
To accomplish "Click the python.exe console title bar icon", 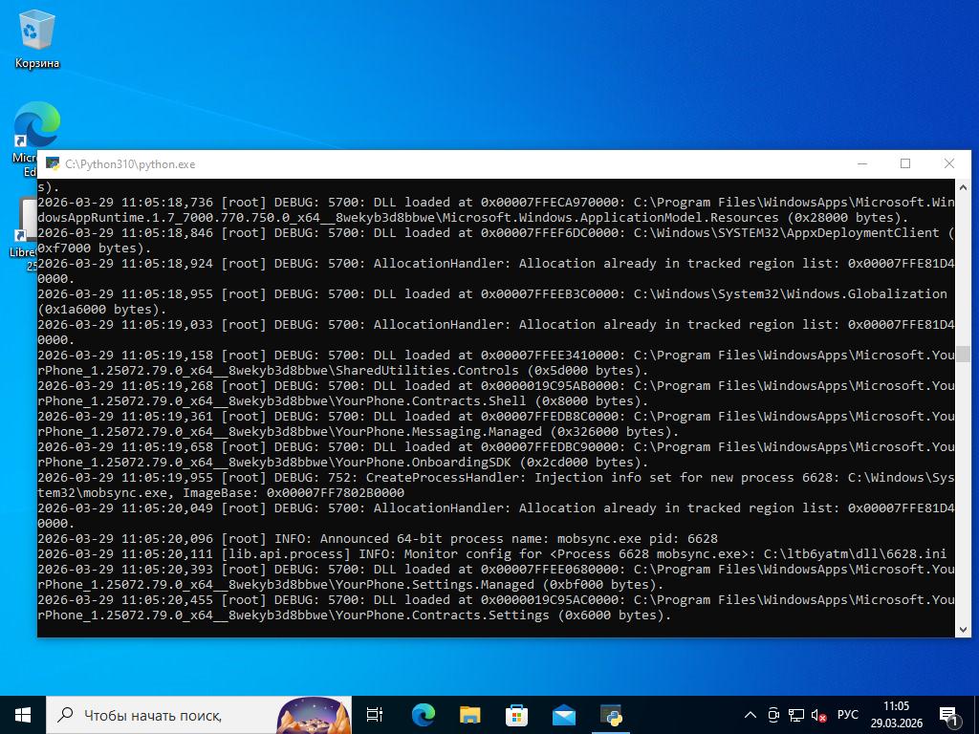I will (53, 164).
